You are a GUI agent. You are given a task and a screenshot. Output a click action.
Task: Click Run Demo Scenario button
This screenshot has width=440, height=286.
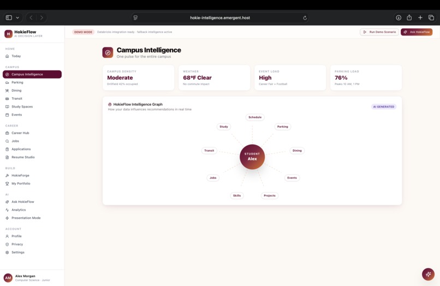(379, 32)
